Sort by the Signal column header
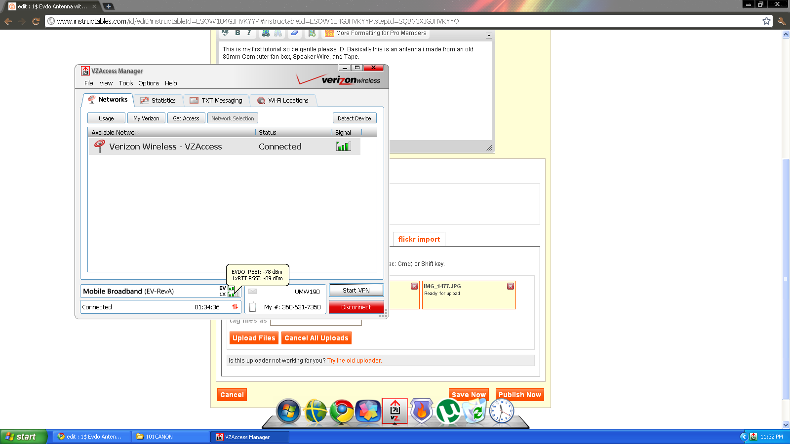 click(x=347, y=132)
